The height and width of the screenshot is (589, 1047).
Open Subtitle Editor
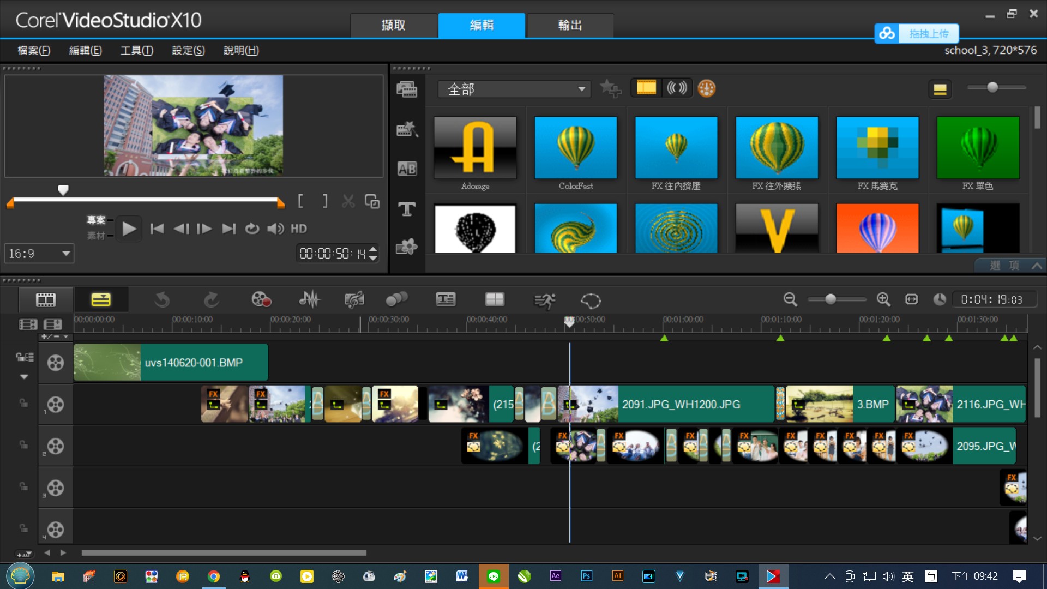pos(446,299)
